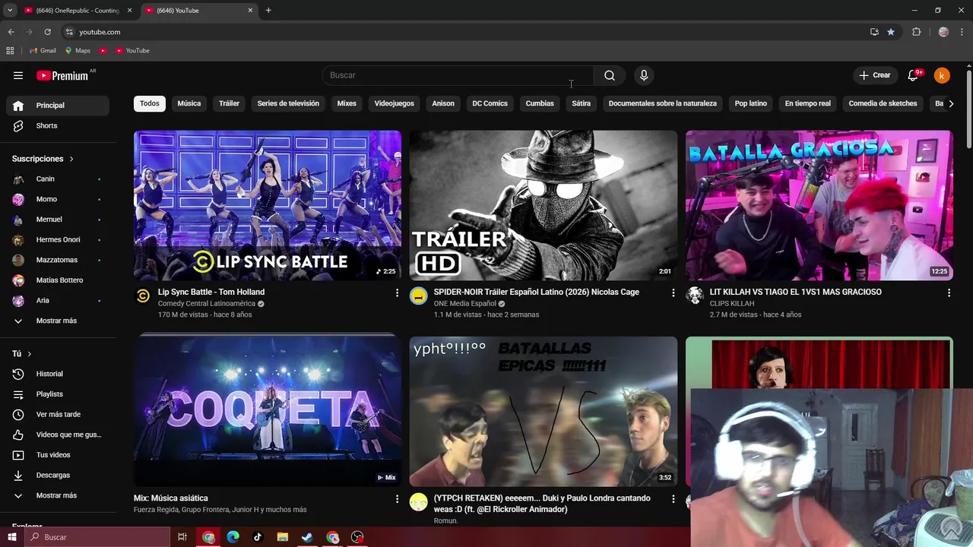Open the Gmail bookmark

(42, 51)
